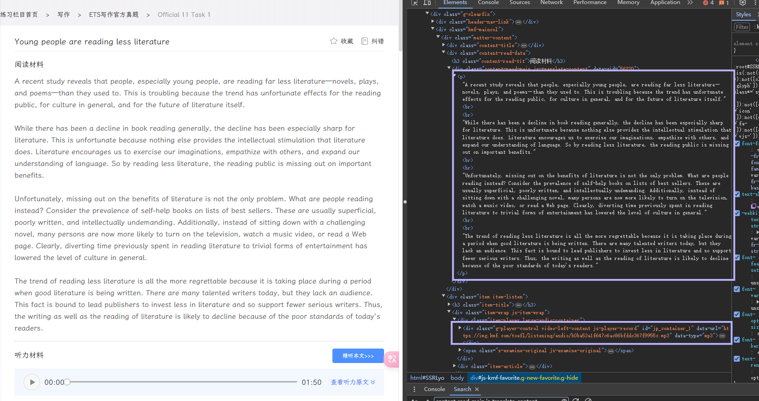The image size is (759, 401).
Task: Select body in DOM breadcrumb
Action: 457,378
